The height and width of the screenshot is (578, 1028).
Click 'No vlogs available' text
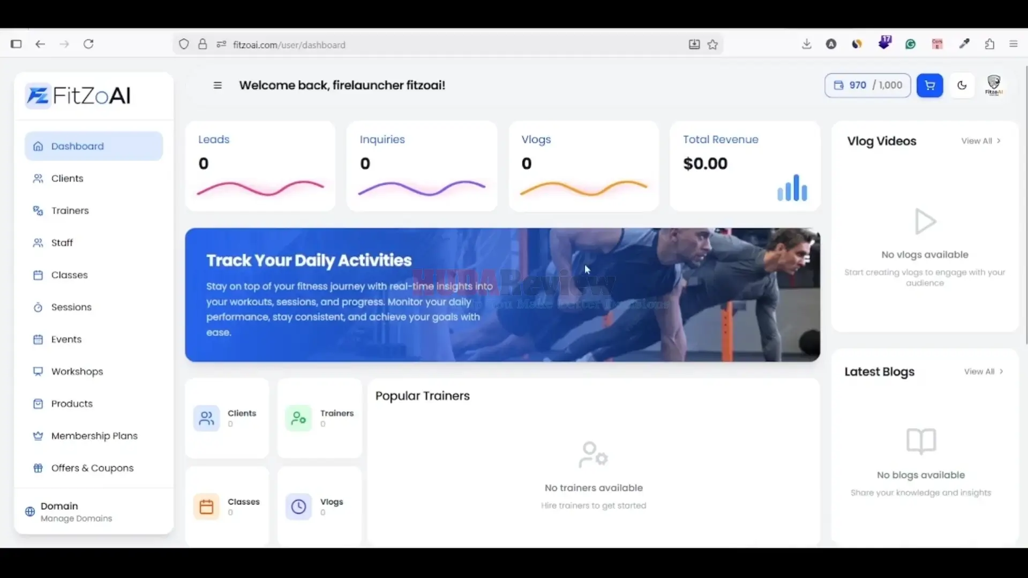pos(925,254)
